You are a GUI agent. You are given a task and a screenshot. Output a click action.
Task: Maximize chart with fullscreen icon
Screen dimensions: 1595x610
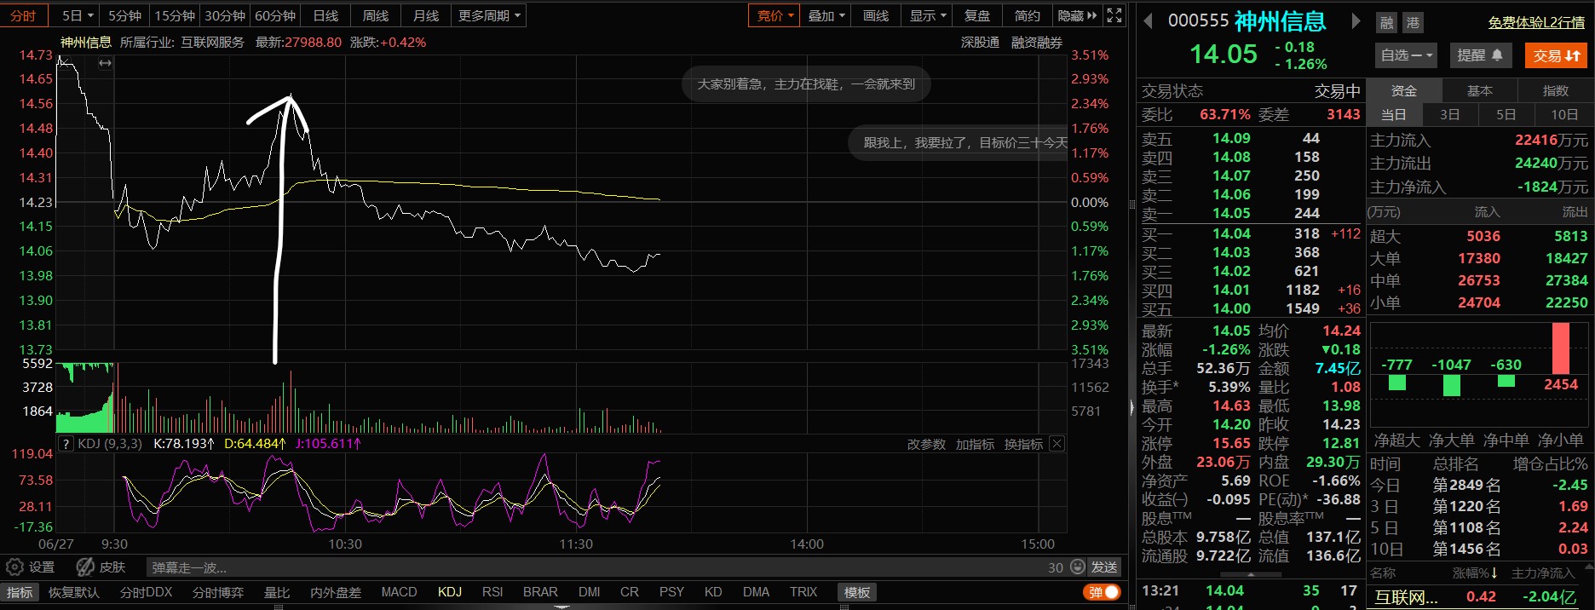pos(1114,15)
